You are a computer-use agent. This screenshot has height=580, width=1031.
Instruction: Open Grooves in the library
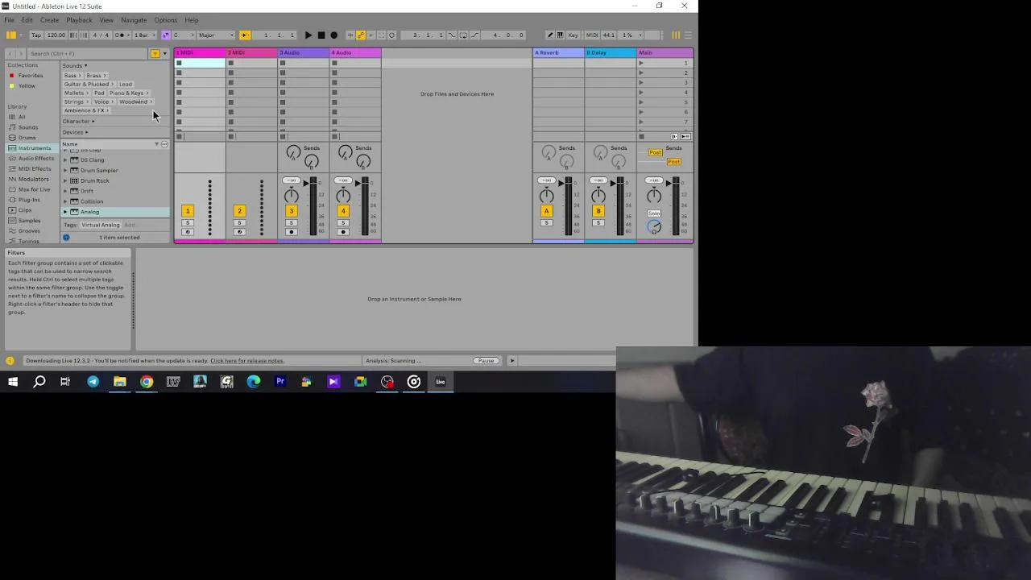29,231
